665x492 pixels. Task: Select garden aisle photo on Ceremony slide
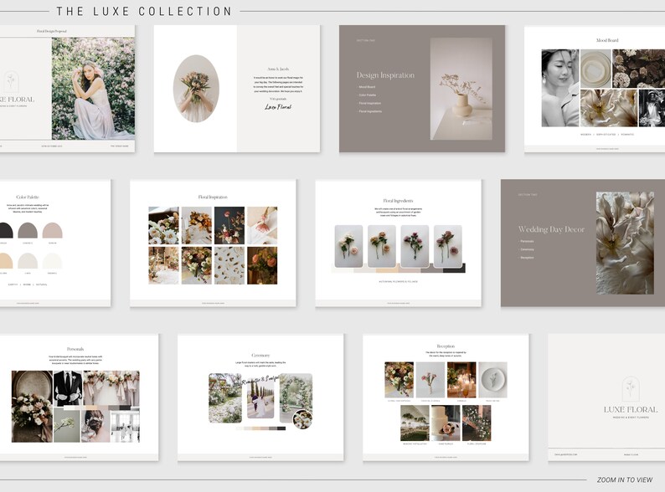click(x=225, y=398)
